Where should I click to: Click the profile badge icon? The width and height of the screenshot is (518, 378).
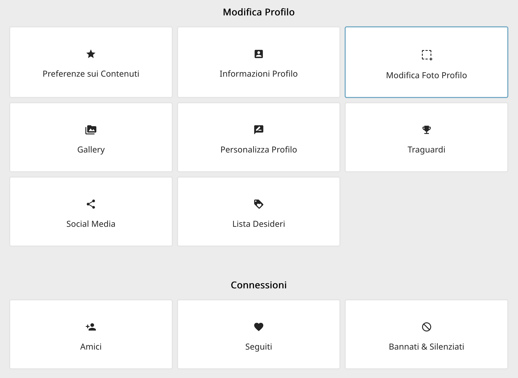259,54
